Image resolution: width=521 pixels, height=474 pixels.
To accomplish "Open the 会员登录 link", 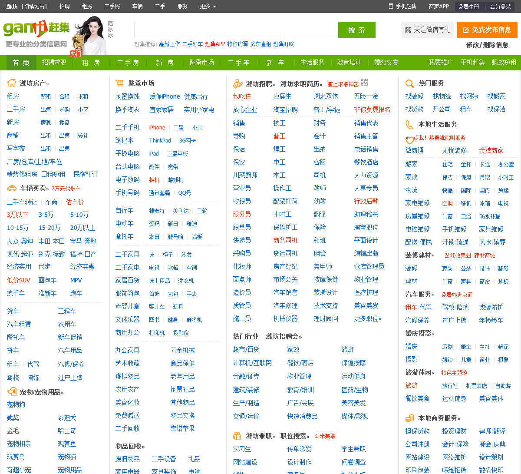I will tap(500, 6).
